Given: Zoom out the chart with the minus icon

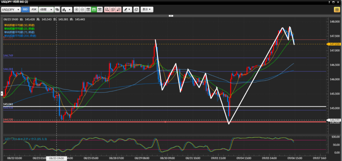Looking at the screenshot, I should [82, 10].
